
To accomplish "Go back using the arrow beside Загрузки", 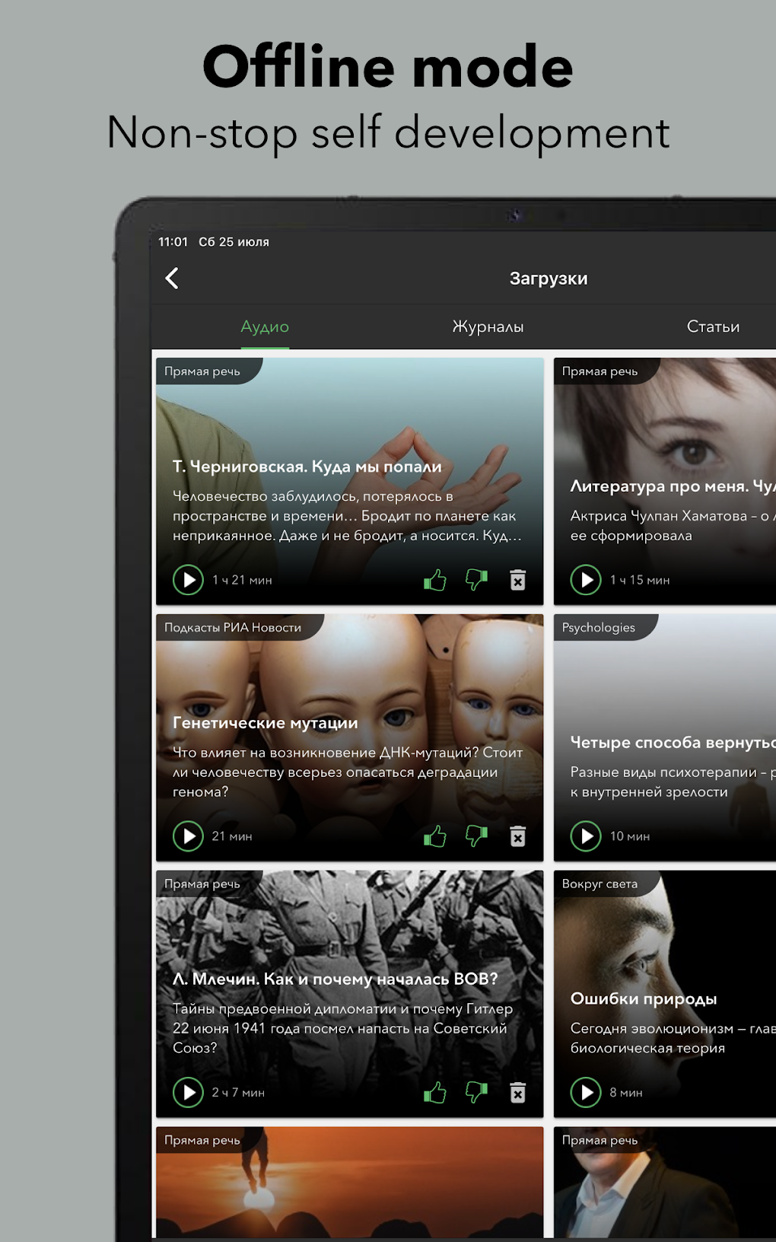I will pyautogui.click(x=172, y=279).
